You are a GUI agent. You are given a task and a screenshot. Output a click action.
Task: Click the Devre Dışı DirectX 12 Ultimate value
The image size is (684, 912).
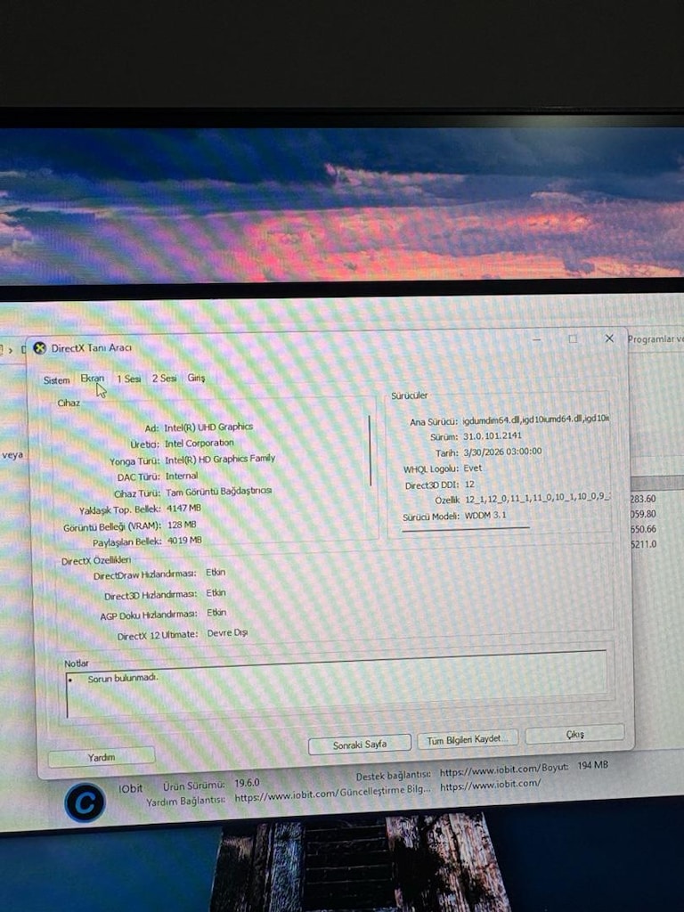227,633
